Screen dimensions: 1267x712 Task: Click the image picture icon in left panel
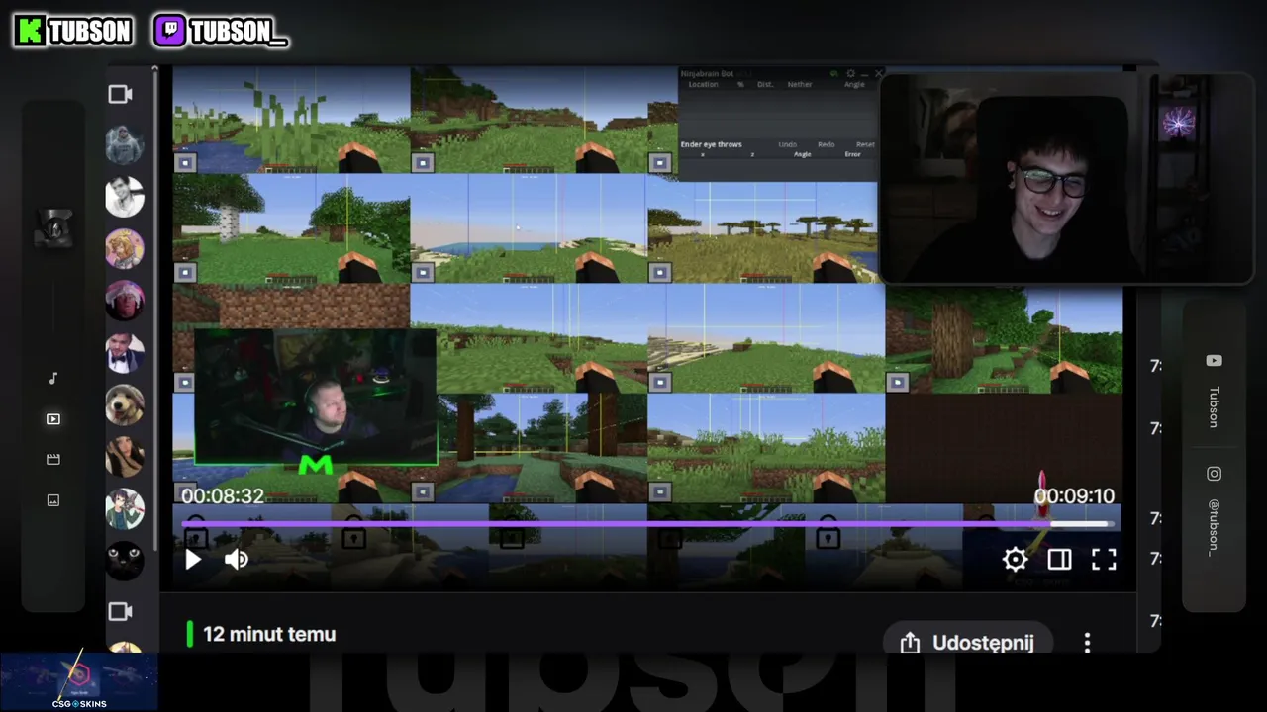click(53, 500)
